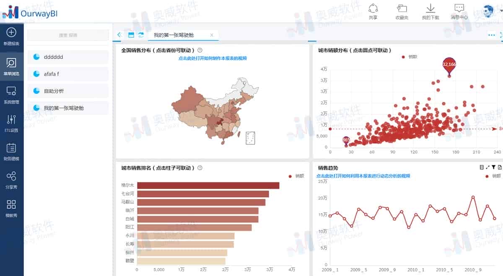Image resolution: width=503 pixels, height=276 pixels.
Task: Click the Xinjiang province on the map
Action: [x=189, y=101]
